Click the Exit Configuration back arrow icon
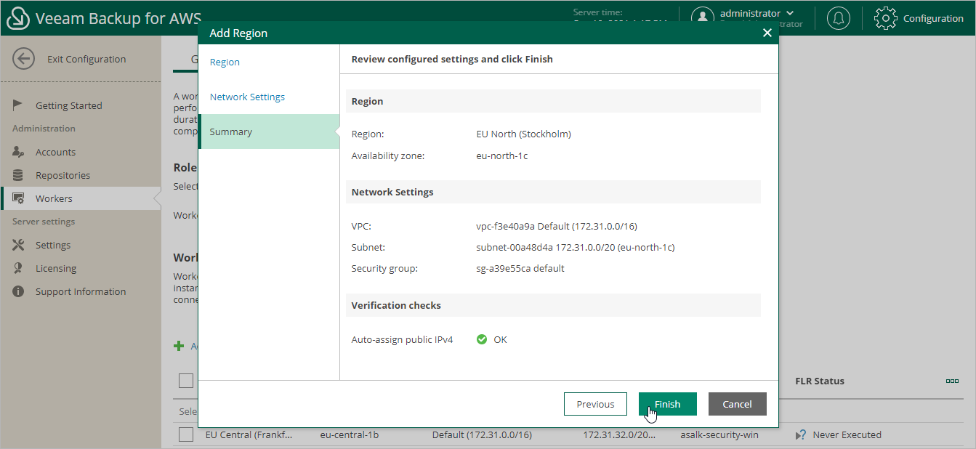The height and width of the screenshot is (449, 976). click(x=23, y=59)
